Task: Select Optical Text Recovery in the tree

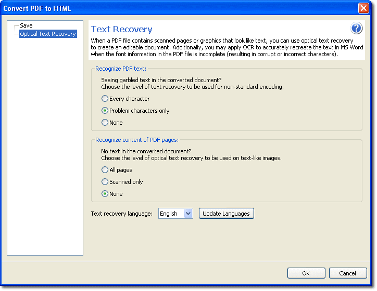Action: click(48, 34)
